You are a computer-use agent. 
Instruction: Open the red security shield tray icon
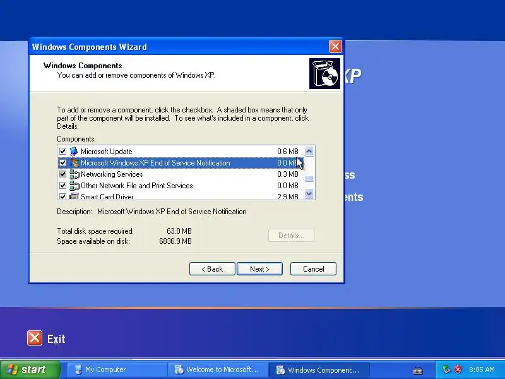[458, 370]
